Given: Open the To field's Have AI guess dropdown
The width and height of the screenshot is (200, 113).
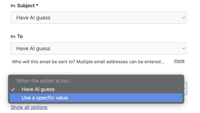Looking at the screenshot, I should 99,49.
